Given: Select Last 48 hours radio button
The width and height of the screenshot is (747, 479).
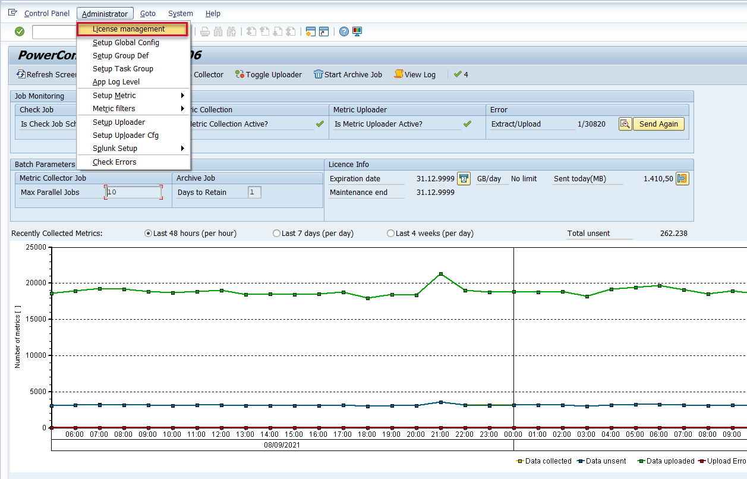Looking at the screenshot, I should 149,234.
